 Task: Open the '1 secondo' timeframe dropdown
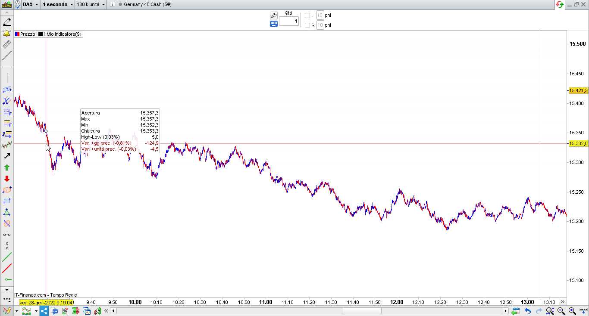pyautogui.click(x=58, y=4)
